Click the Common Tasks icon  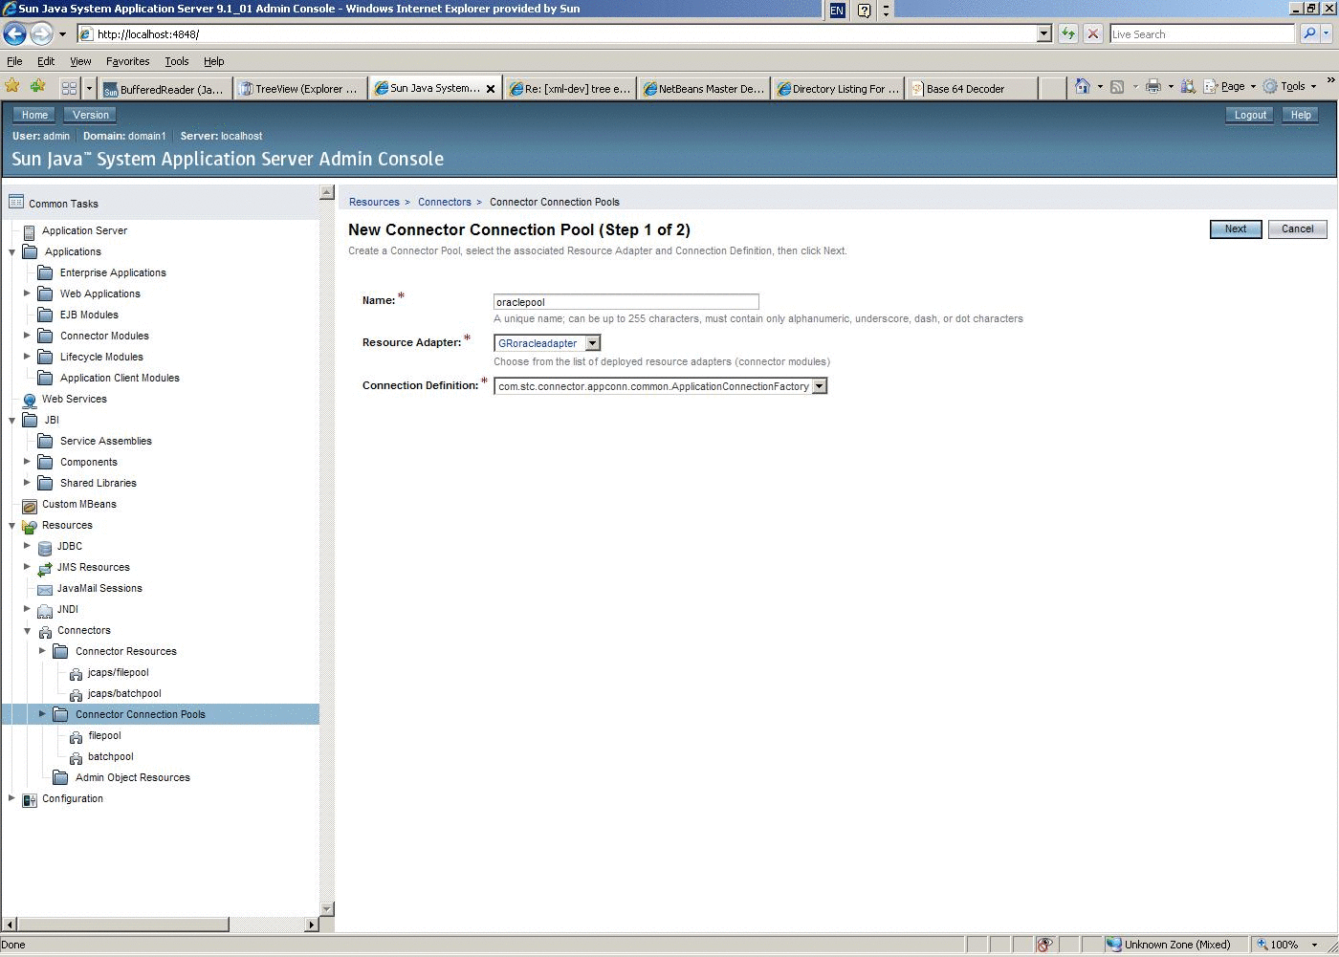click(x=16, y=202)
